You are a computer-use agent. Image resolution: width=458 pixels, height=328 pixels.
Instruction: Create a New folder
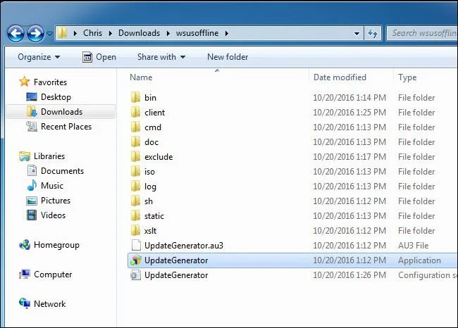click(228, 57)
